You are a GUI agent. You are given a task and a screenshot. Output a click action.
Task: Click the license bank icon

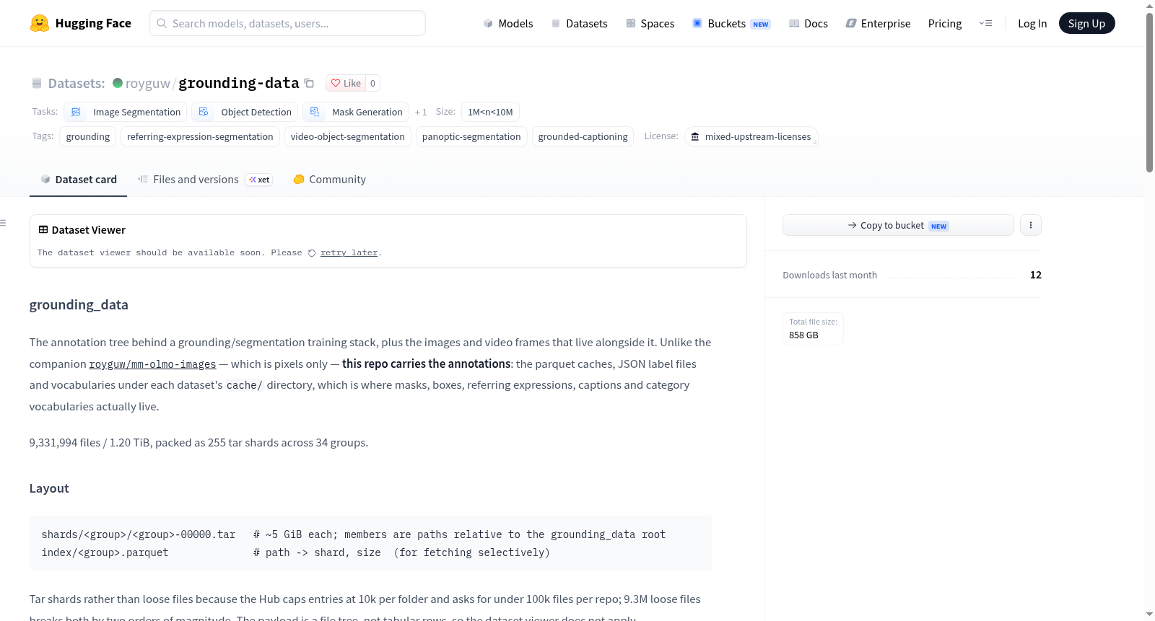pos(695,136)
